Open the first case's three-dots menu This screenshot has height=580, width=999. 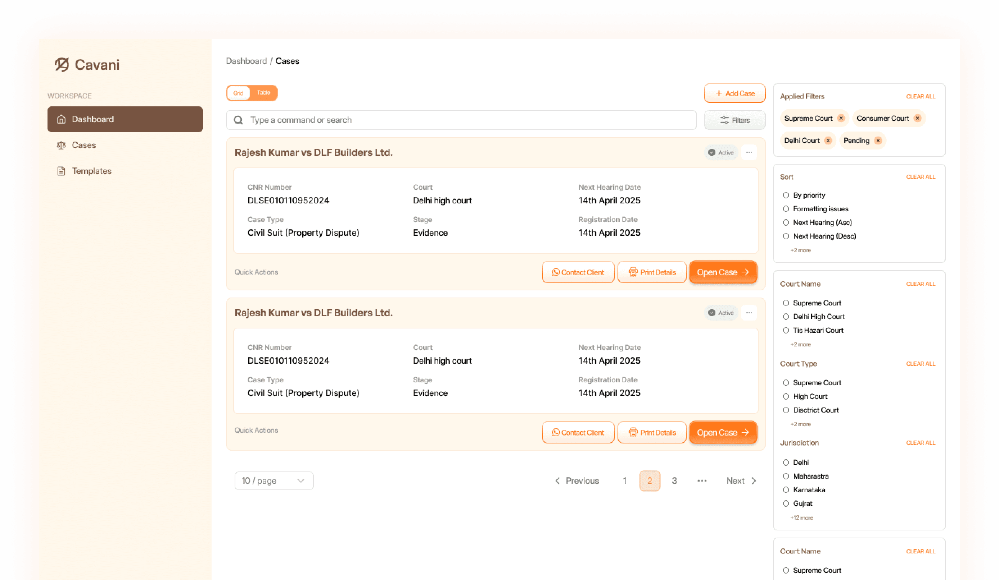[749, 152]
